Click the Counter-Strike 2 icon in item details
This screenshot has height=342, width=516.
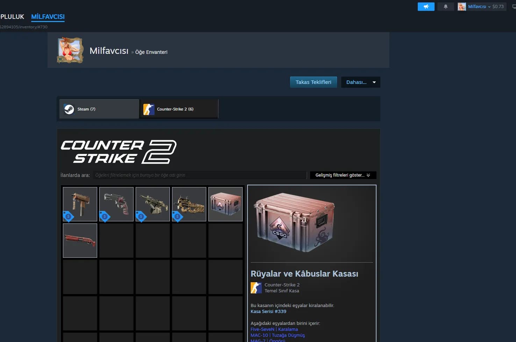click(256, 288)
